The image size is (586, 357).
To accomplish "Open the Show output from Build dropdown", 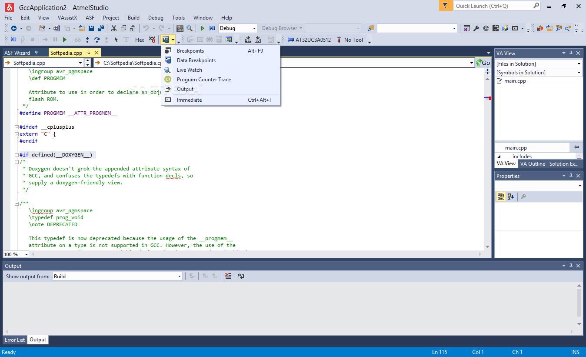I will (x=180, y=276).
